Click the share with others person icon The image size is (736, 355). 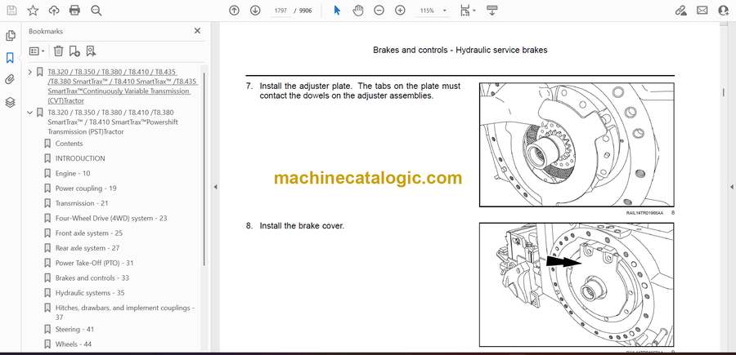tap(724, 11)
